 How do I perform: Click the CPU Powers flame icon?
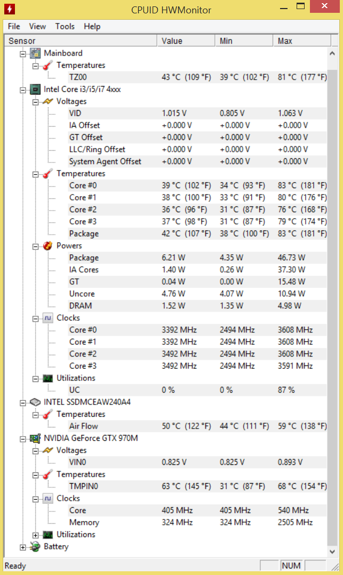[x=47, y=246]
